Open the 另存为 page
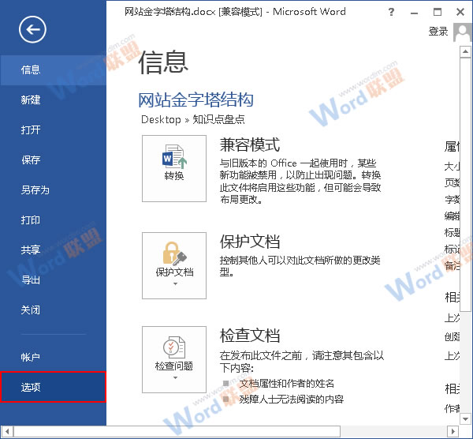473x439 pixels. [x=53, y=190]
